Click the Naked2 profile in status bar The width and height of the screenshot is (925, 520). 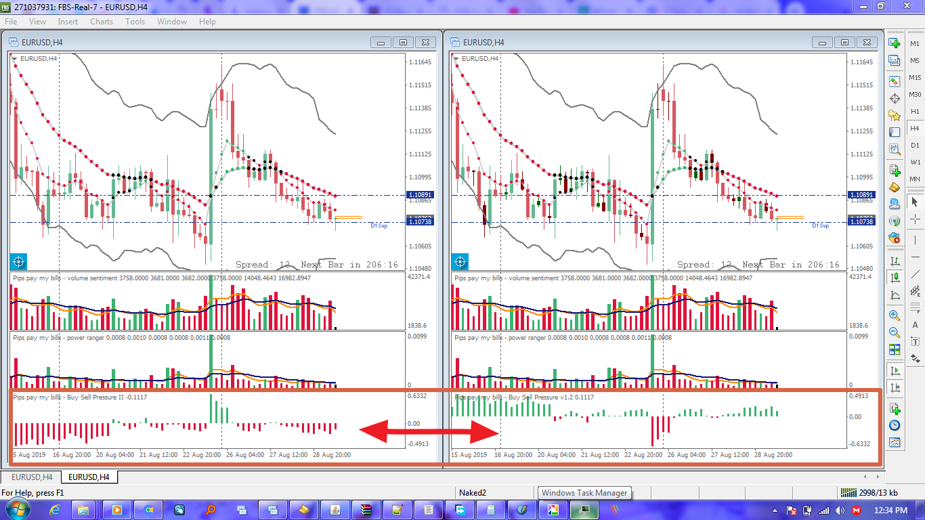[x=473, y=493]
